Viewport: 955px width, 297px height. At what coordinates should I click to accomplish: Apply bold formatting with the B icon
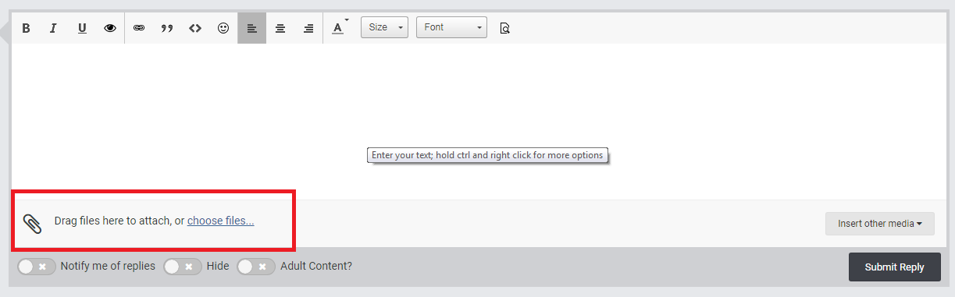(26, 28)
